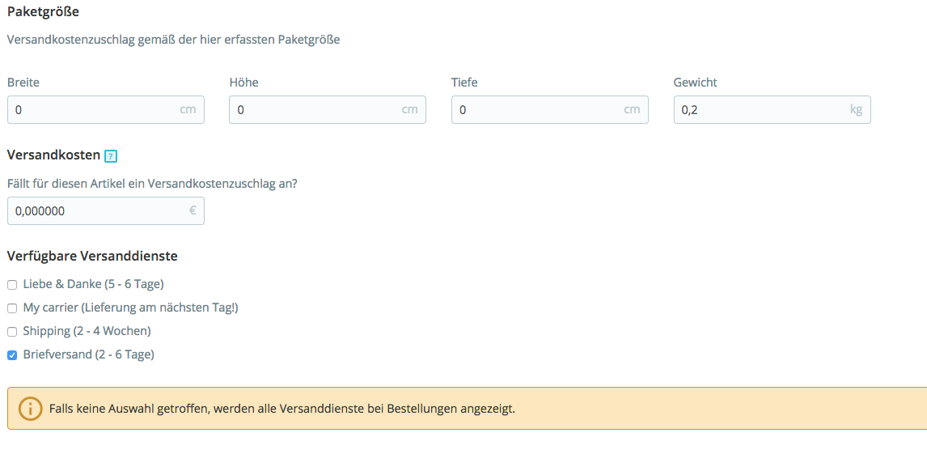Image resolution: width=927 pixels, height=450 pixels.
Task: Click the cm unit suffix in Tiefe field
Action: point(632,110)
